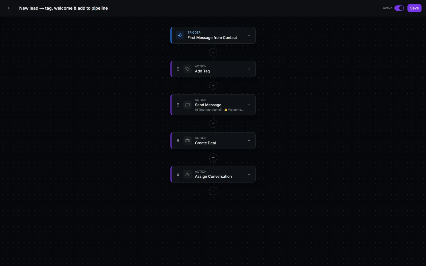426x266 pixels.
Task: Toggle the Active workflow switch
Action: coord(399,8)
